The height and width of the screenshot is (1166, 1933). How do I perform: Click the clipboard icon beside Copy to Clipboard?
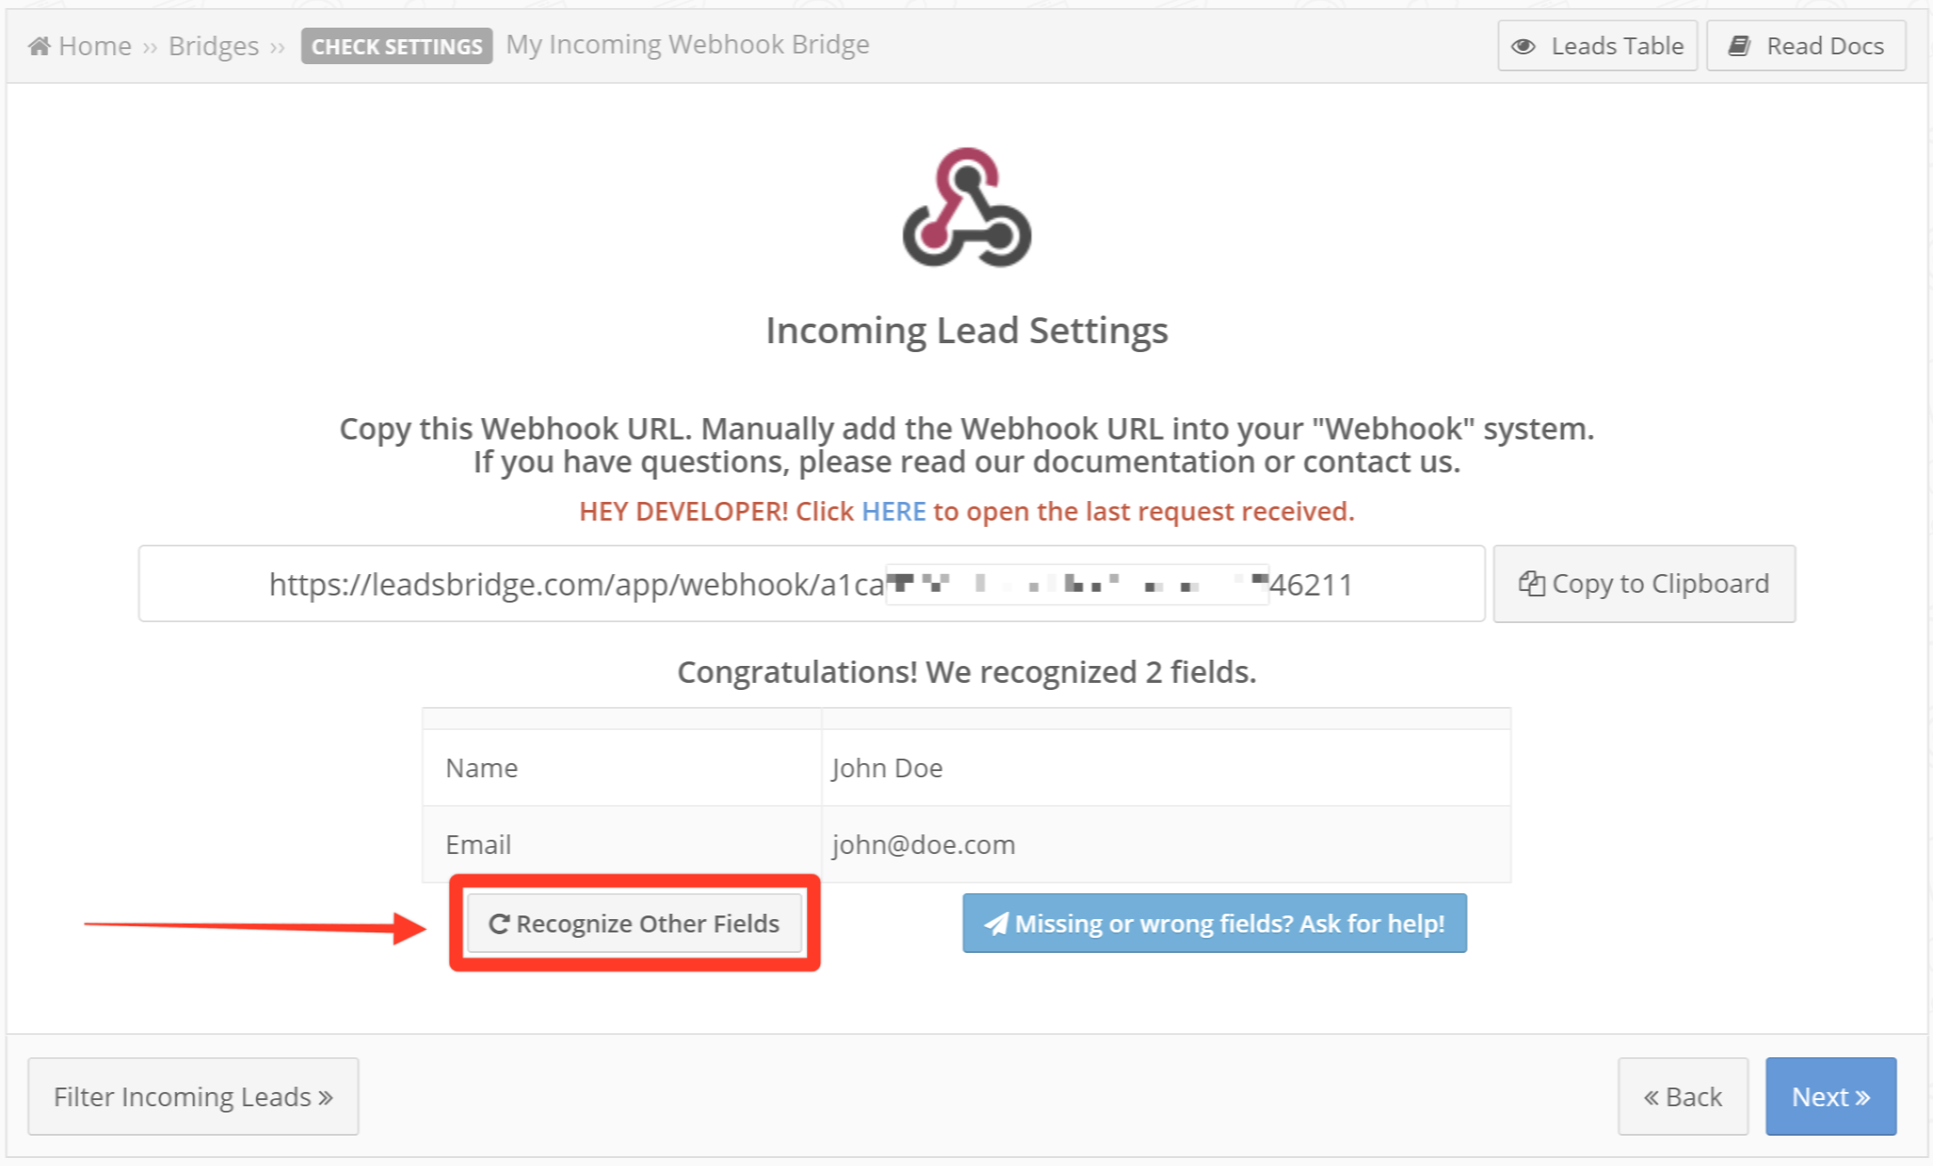pyautogui.click(x=1531, y=583)
